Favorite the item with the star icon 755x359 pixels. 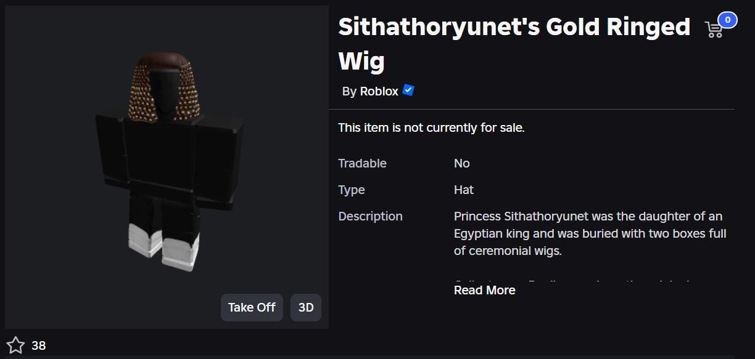(16, 345)
